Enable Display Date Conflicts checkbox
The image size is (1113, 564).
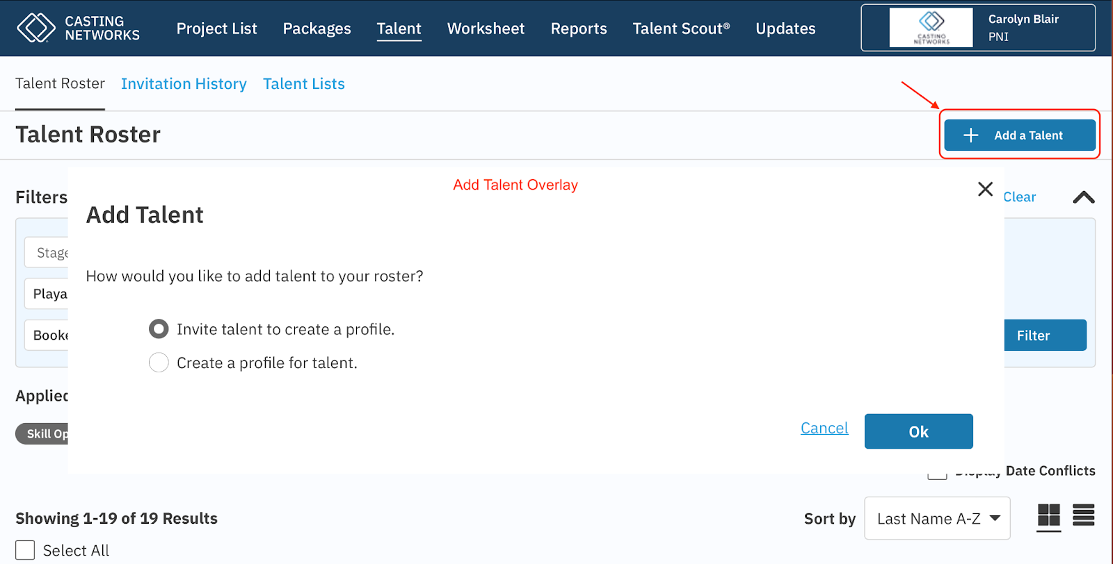pyautogui.click(x=937, y=474)
